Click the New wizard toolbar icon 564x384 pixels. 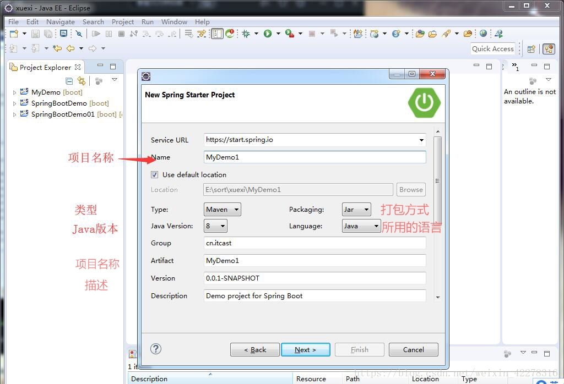14,34
